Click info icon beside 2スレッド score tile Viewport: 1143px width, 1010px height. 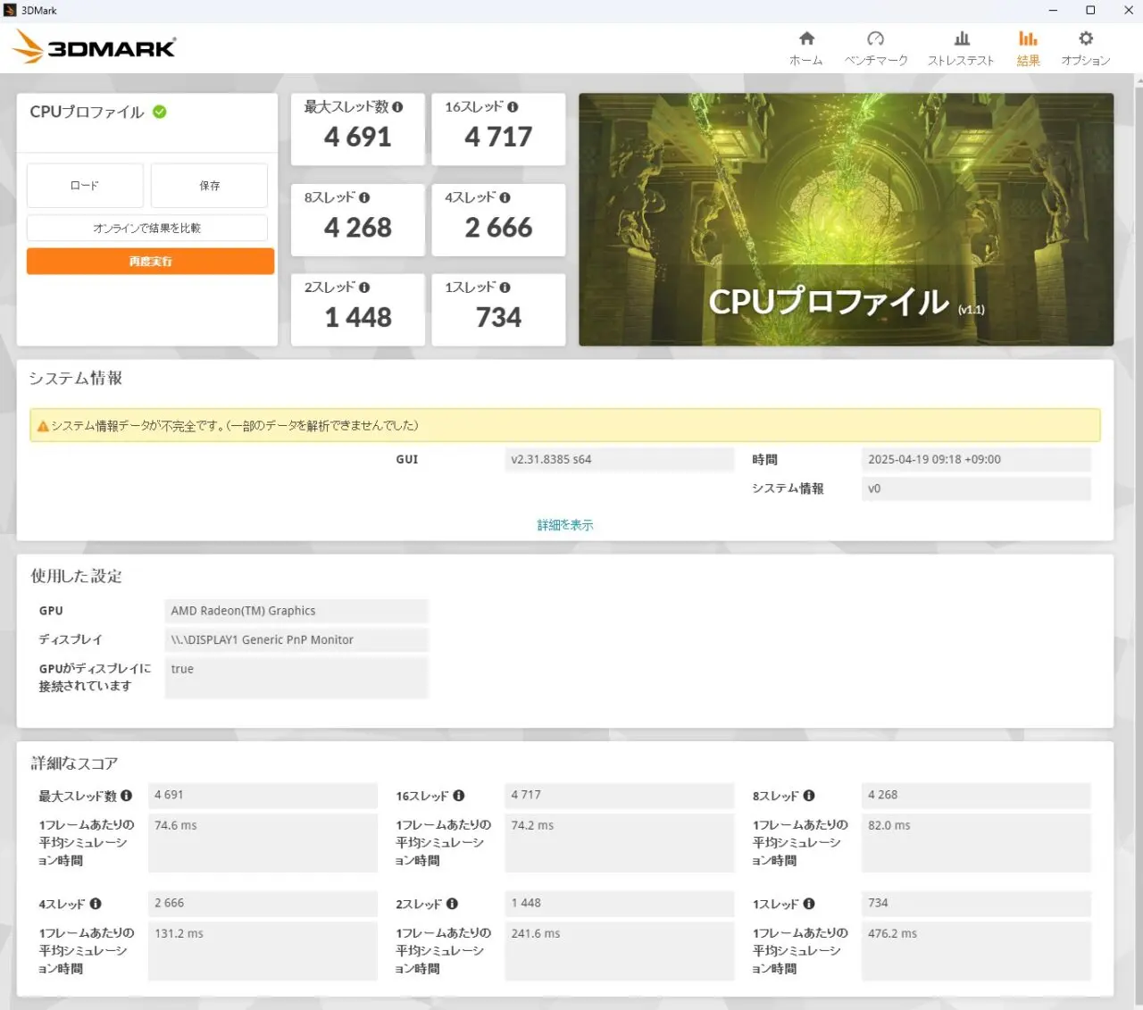[x=364, y=288]
